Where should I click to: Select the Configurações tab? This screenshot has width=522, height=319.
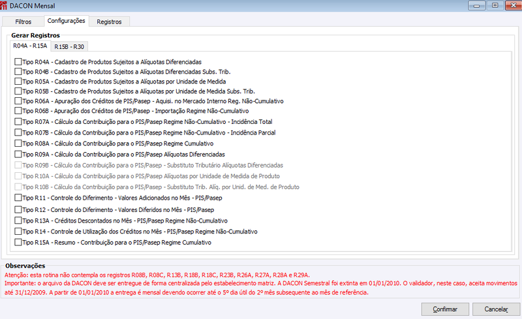point(67,21)
